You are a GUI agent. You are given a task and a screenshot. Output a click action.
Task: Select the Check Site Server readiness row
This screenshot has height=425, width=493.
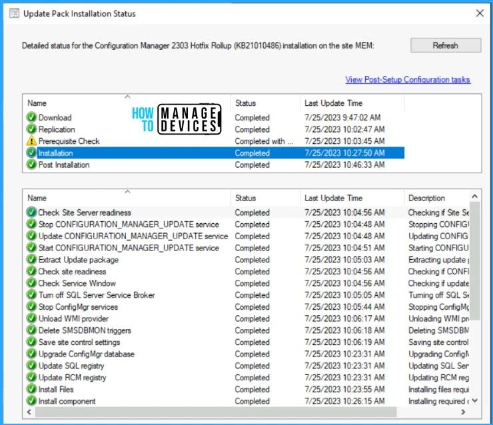pyautogui.click(x=246, y=212)
